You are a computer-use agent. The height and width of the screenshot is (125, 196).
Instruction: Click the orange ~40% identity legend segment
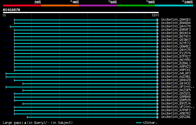(60, 5)
